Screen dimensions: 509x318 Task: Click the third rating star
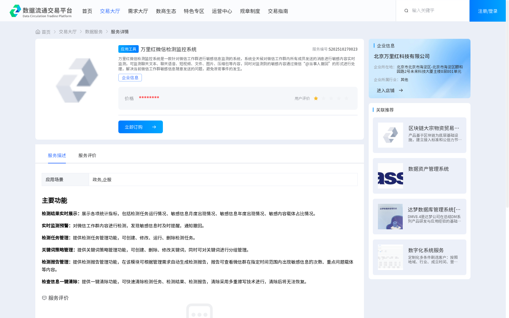click(331, 99)
